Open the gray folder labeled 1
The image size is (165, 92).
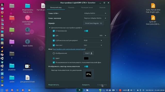pos(12,6)
